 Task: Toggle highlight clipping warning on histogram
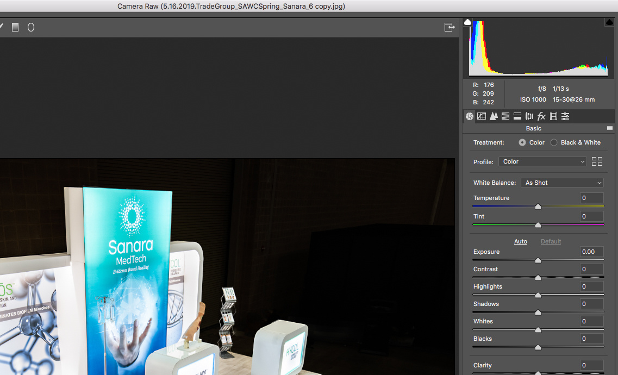coord(609,22)
